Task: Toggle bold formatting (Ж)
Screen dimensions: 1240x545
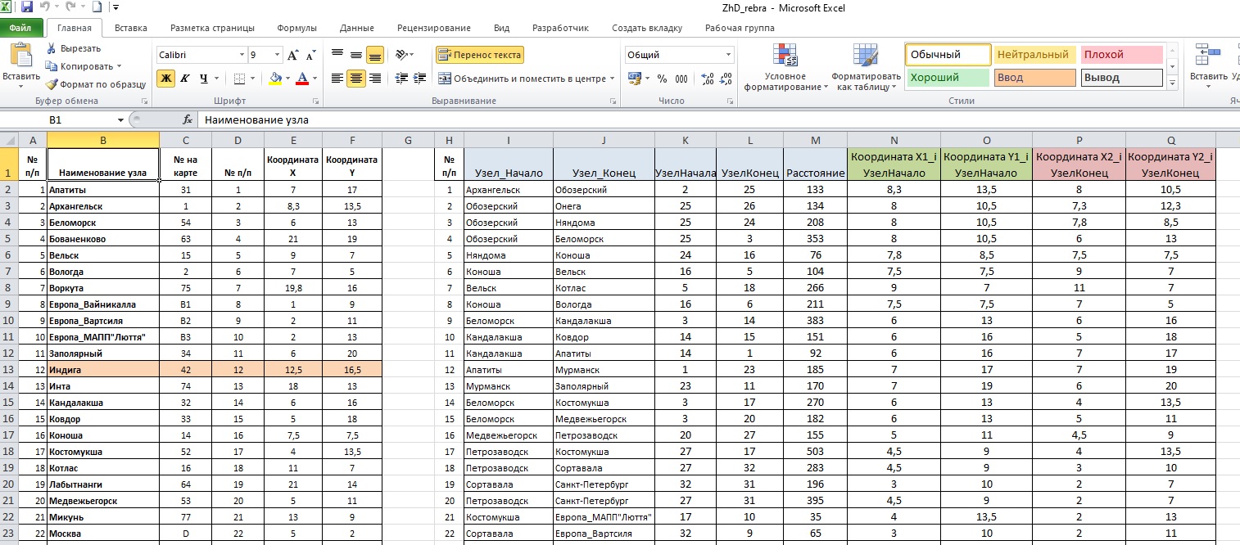Action: 166,79
